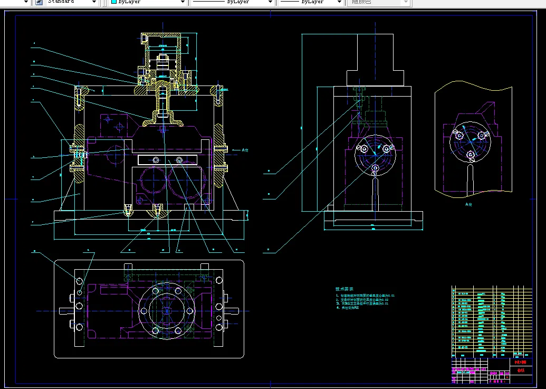The image size is (546, 389).
Task: Select technical requirement line ending in 0.02
Action: 362,299
